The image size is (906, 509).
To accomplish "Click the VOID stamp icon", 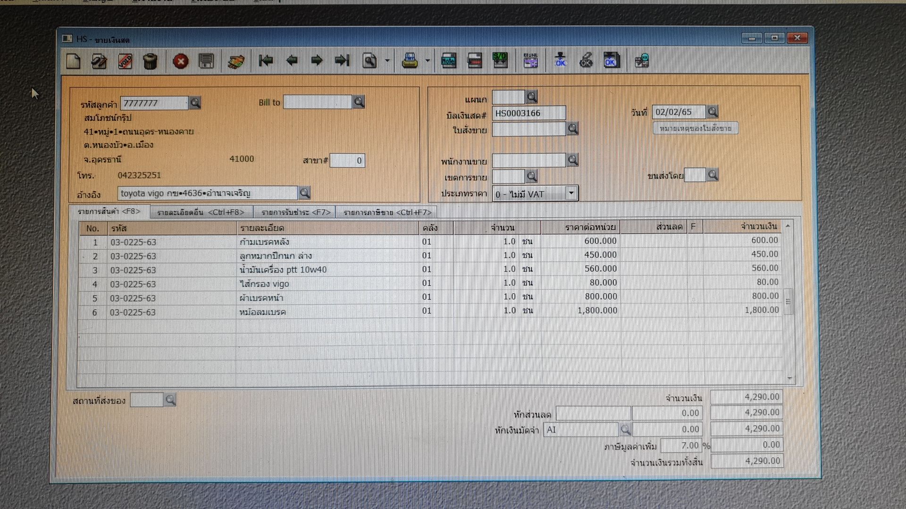I will pyautogui.click(x=125, y=61).
